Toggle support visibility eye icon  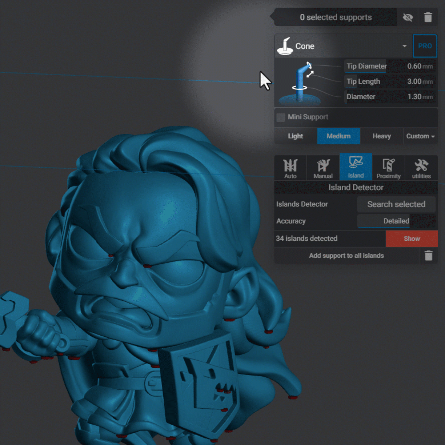pos(408,17)
